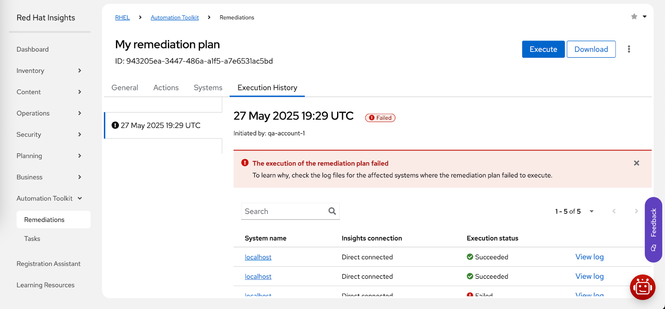Viewport: 665px width, 309px height.
Task: Expand the Security navigation section
Action: pyautogui.click(x=79, y=135)
